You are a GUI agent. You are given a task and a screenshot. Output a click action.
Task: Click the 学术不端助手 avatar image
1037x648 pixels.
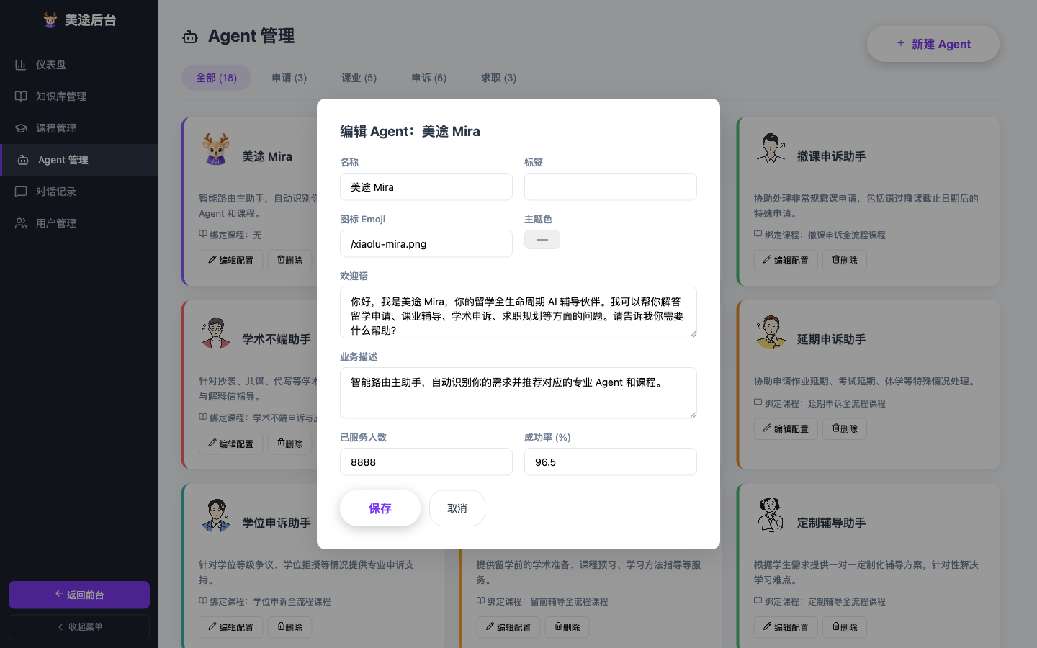[x=215, y=333]
